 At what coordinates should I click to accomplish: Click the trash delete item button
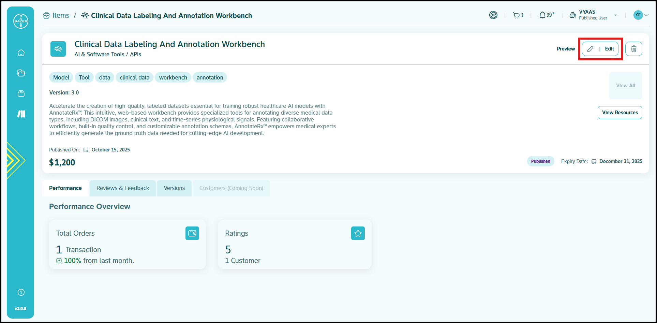633,49
